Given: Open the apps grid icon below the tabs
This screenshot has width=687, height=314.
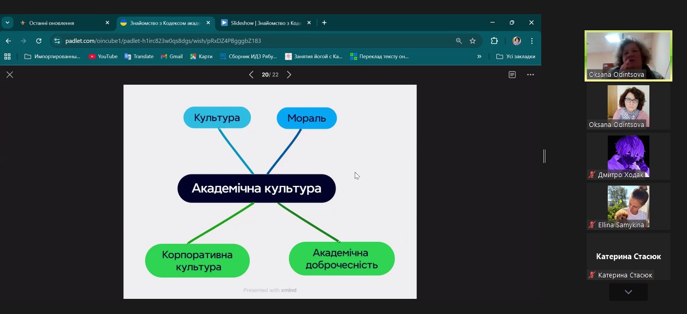Looking at the screenshot, I should pos(7,56).
